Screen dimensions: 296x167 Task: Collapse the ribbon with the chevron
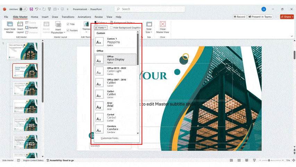click(x=291, y=36)
